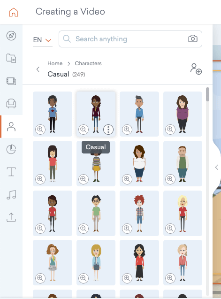Select the Characters tab in sidebar

(x=11, y=126)
